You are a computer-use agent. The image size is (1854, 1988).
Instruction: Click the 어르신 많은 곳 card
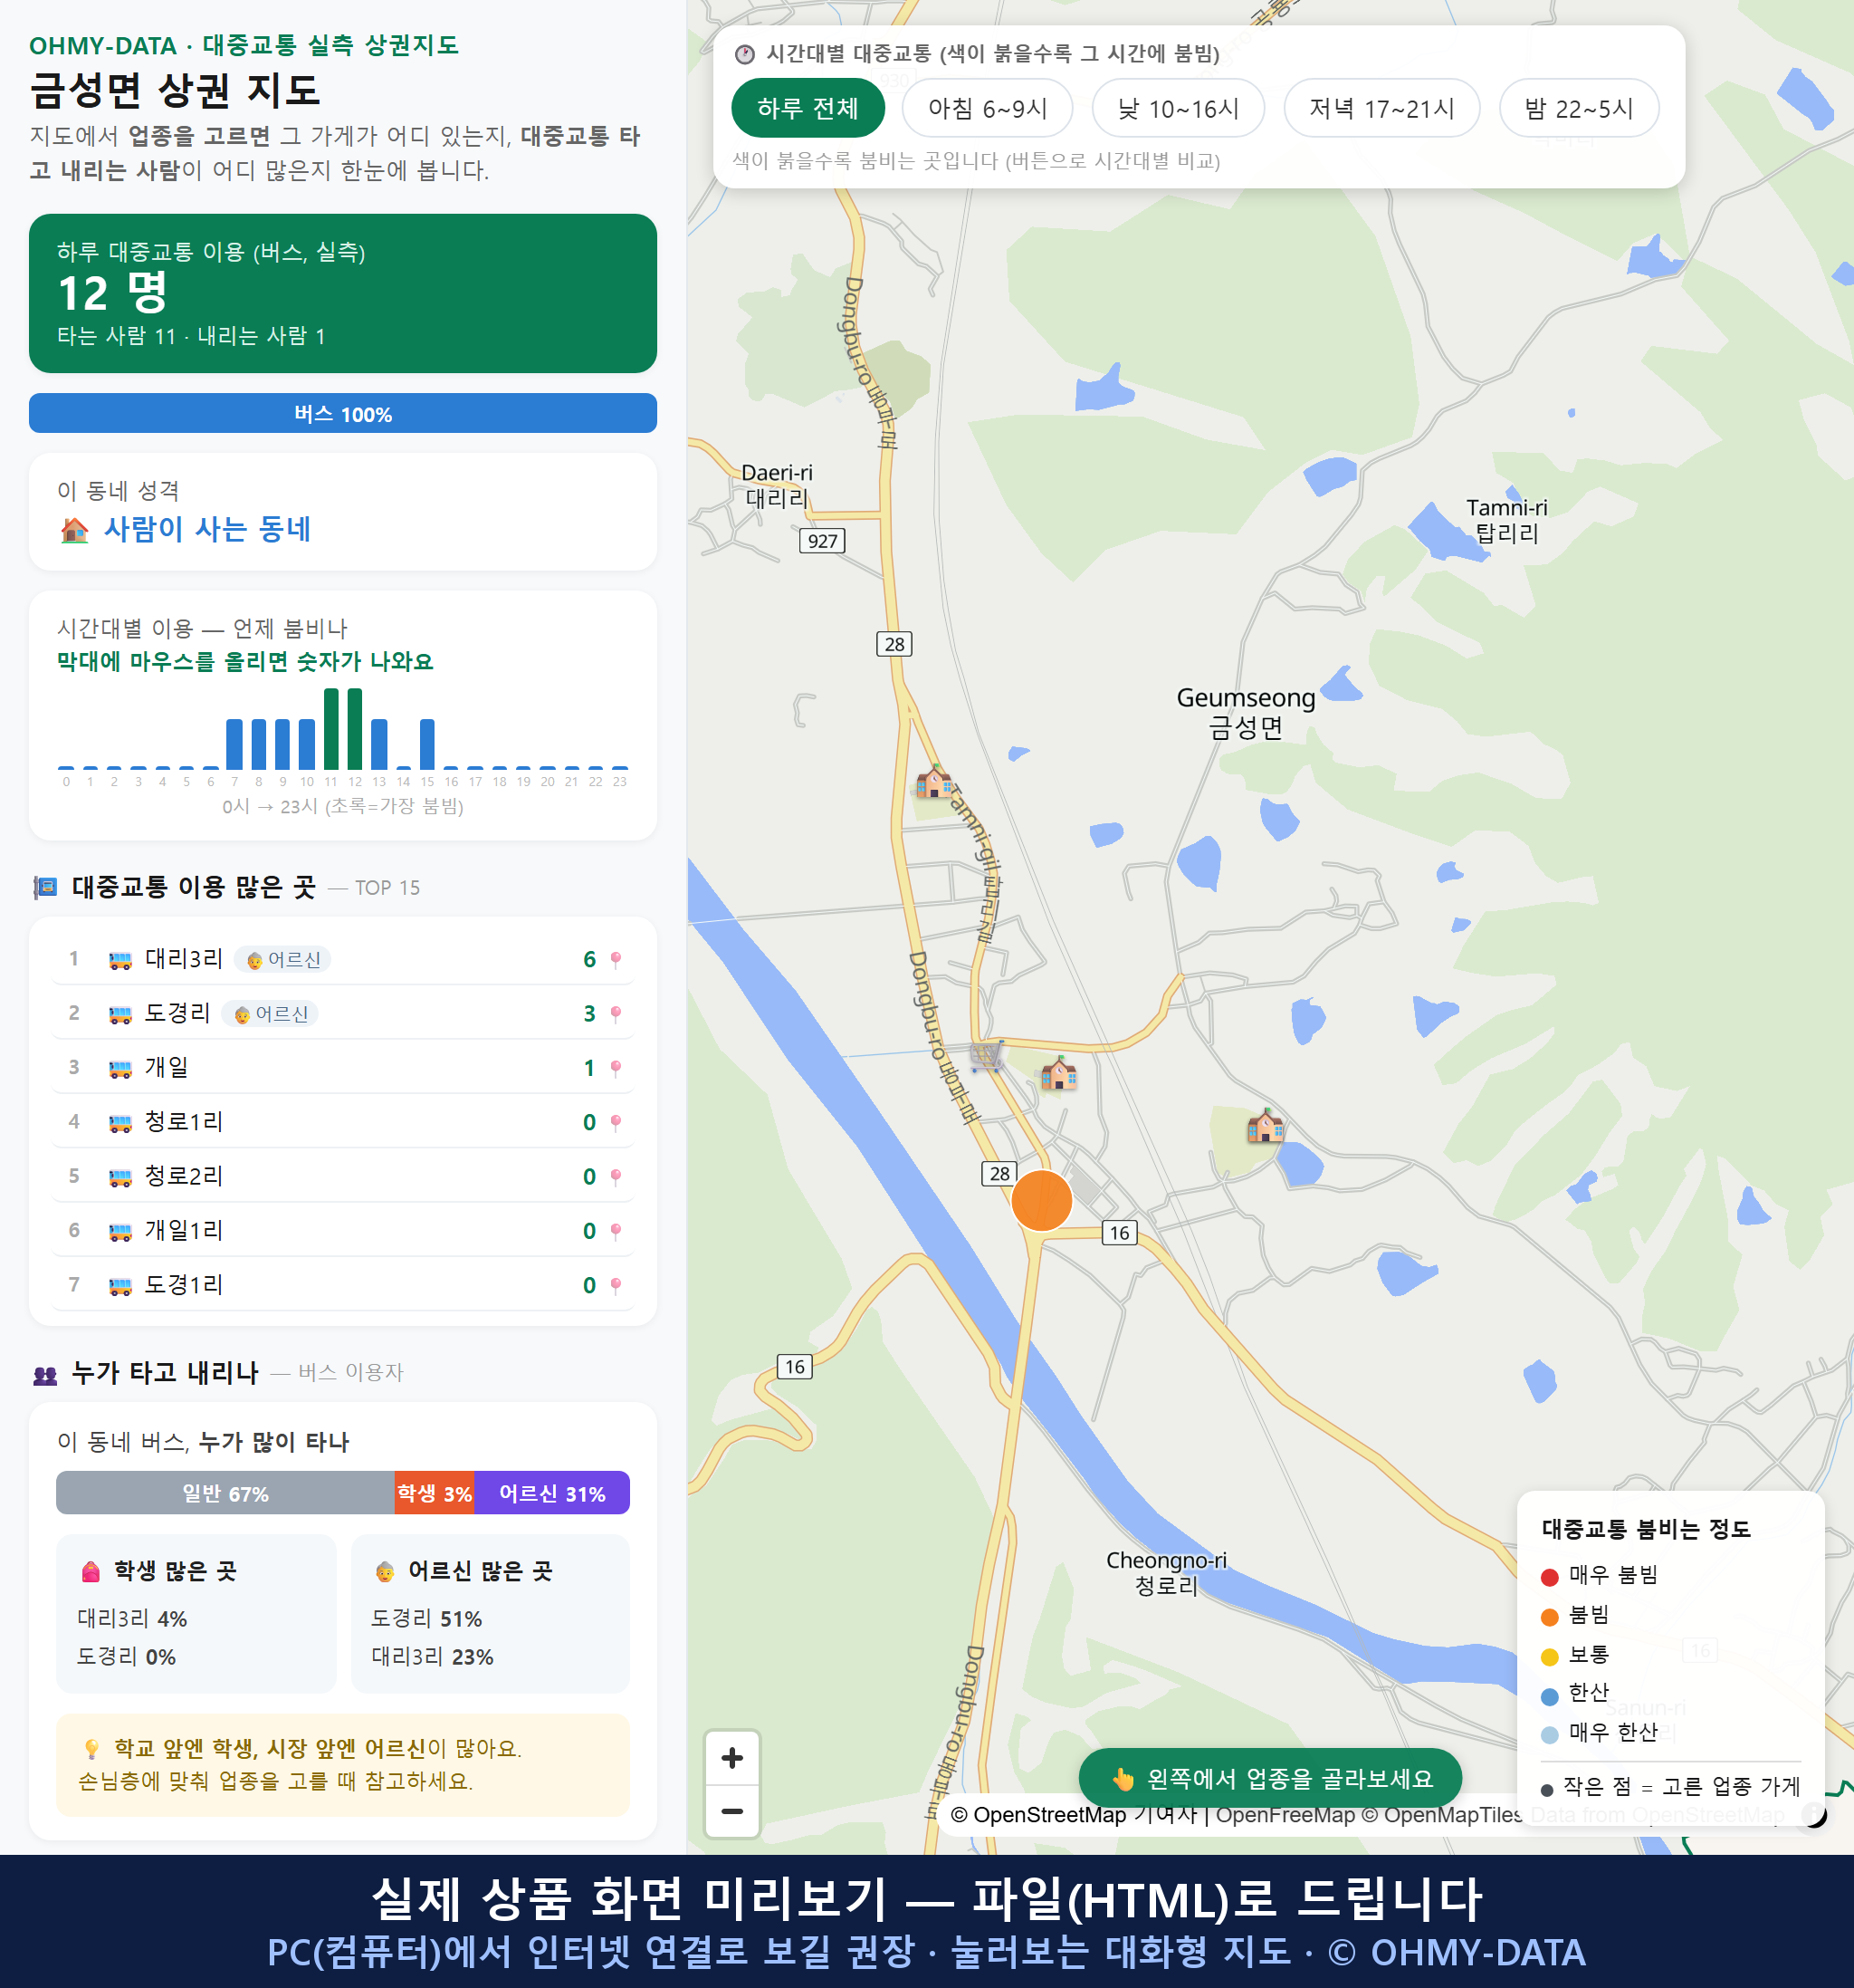tap(490, 1613)
